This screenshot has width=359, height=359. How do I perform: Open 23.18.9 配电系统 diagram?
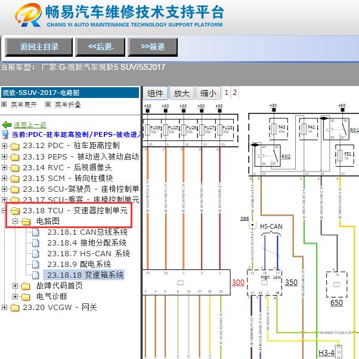click(79, 264)
